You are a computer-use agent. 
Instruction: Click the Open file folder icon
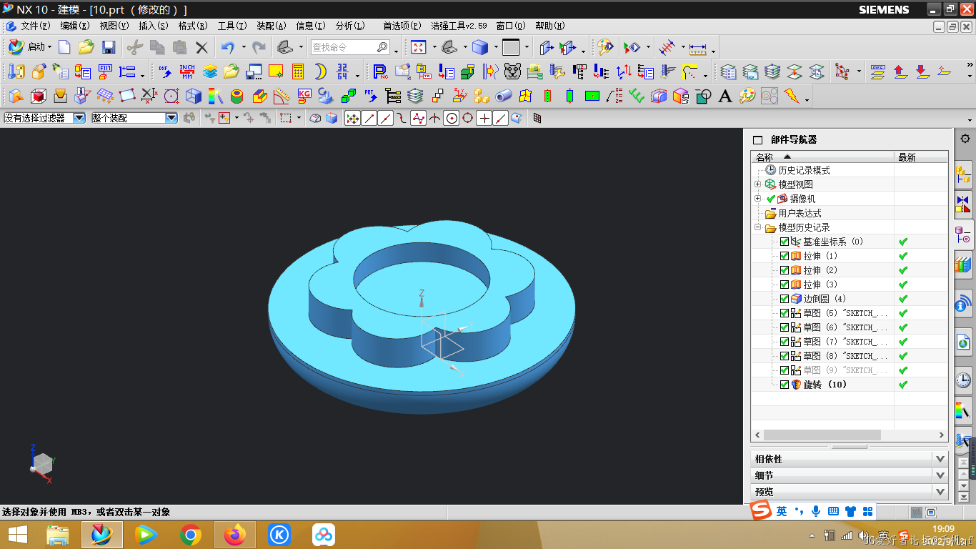point(86,47)
